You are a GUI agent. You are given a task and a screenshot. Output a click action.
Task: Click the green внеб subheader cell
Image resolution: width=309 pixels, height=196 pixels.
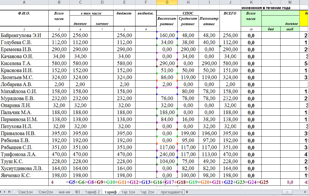point(290,29)
